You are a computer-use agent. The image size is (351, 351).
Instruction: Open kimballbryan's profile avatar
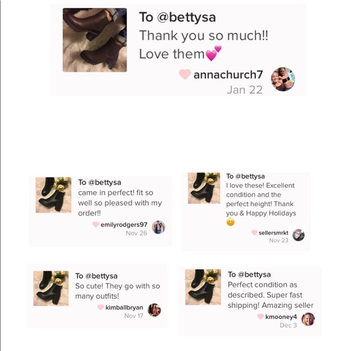[154, 310]
